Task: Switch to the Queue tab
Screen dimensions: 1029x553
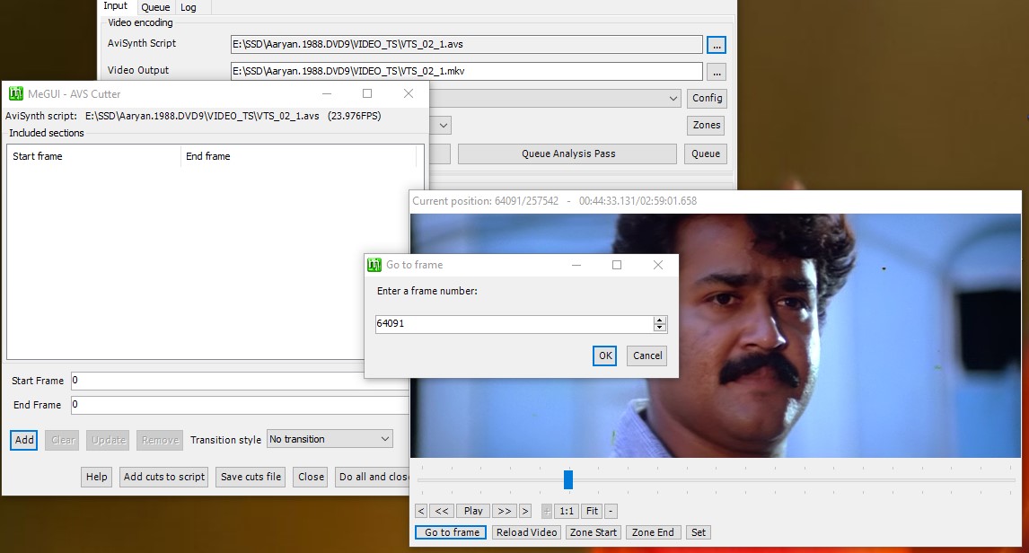Action: pyautogui.click(x=155, y=7)
